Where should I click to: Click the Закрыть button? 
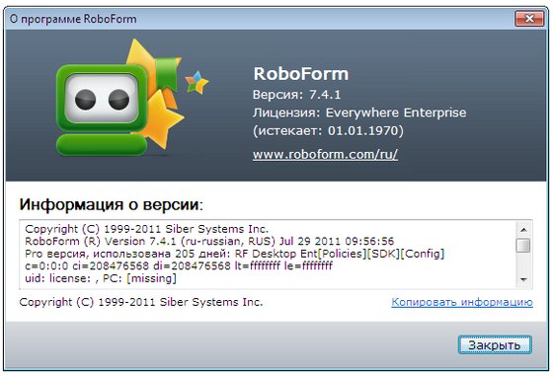tap(495, 345)
